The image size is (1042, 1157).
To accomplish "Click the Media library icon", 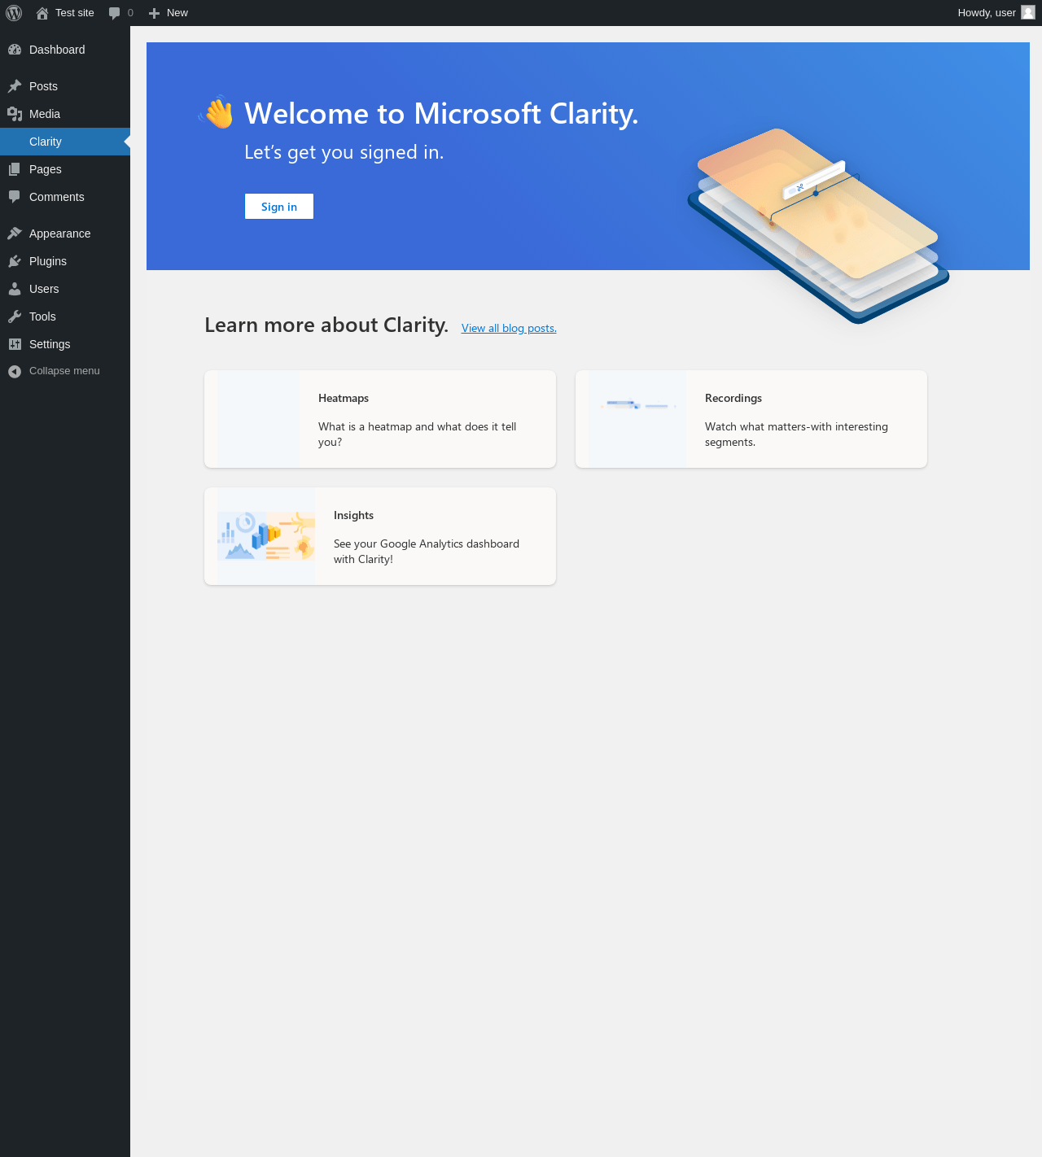I will pyautogui.click(x=15, y=114).
